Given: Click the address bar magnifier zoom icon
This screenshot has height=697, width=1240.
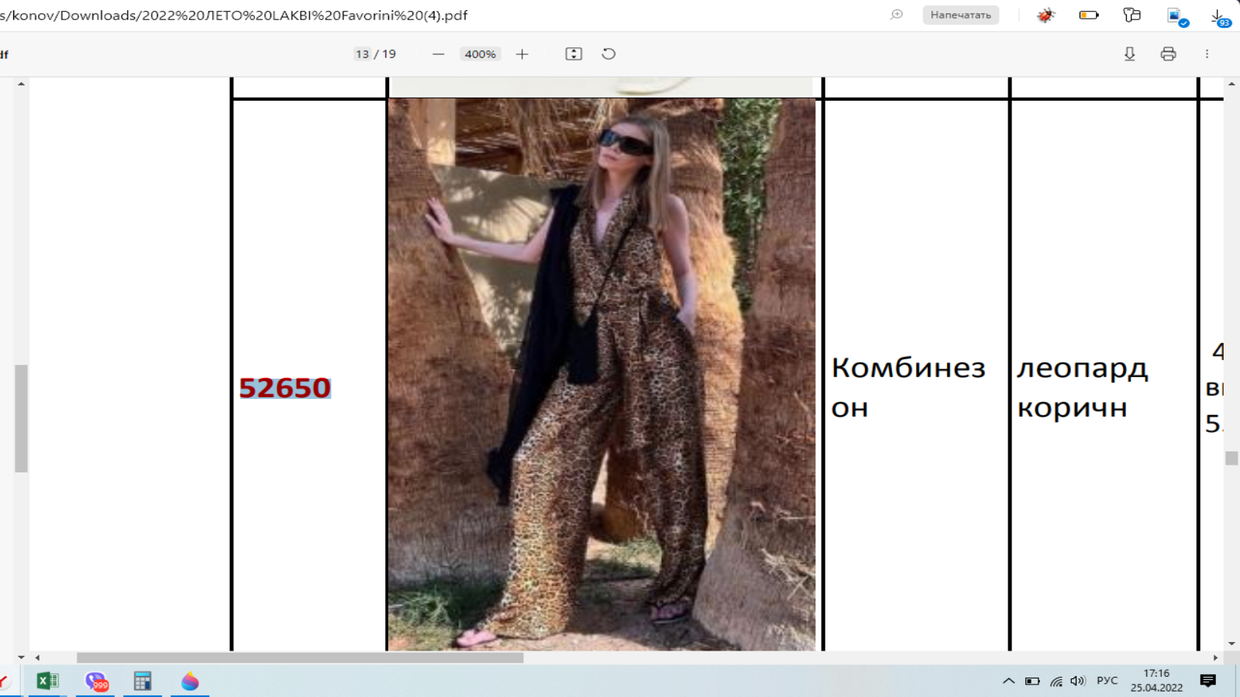Looking at the screenshot, I should tap(897, 15).
